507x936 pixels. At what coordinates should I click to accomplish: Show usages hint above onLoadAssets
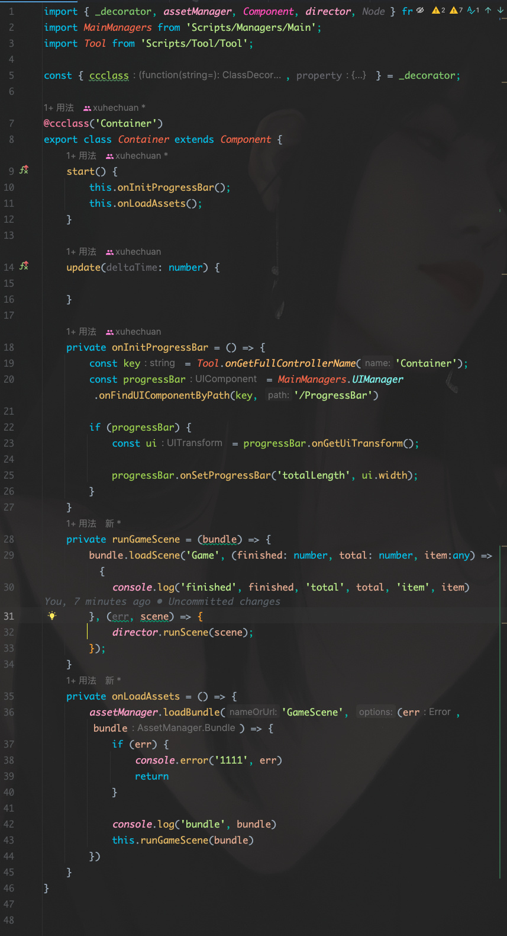click(x=81, y=681)
